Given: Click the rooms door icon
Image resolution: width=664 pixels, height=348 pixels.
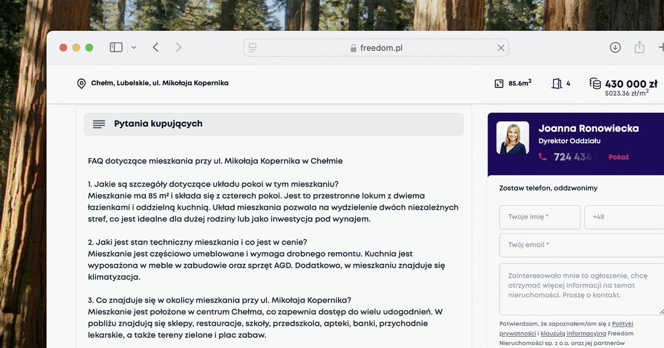Looking at the screenshot, I should tap(557, 84).
